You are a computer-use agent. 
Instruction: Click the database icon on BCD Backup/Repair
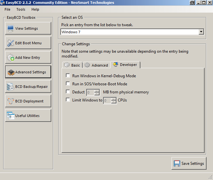[10, 87]
